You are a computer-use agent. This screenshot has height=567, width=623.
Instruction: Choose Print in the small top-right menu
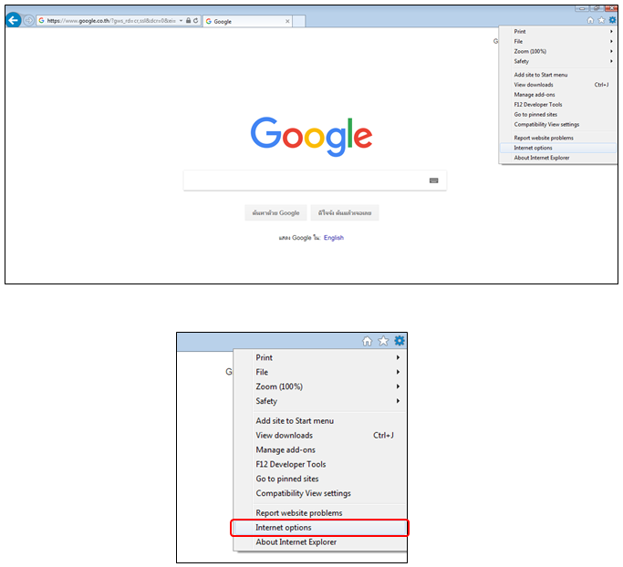click(558, 31)
